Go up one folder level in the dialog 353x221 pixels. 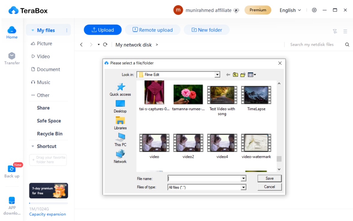235,75
